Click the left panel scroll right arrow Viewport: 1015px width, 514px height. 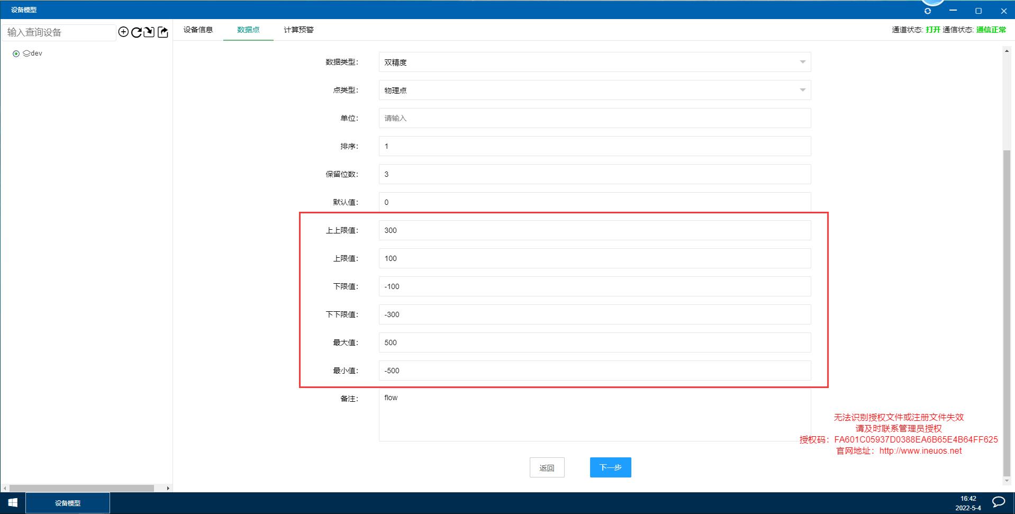point(168,488)
